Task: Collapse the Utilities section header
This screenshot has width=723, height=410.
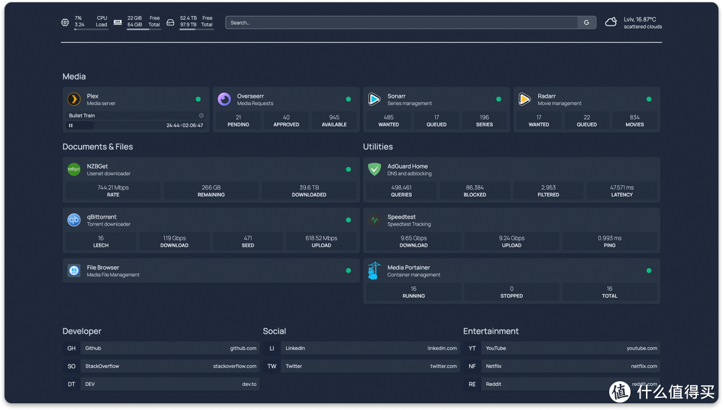Action: pyautogui.click(x=378, y=146)
